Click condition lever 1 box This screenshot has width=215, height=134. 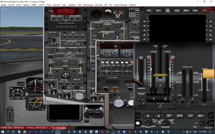[x=182, y=102]
